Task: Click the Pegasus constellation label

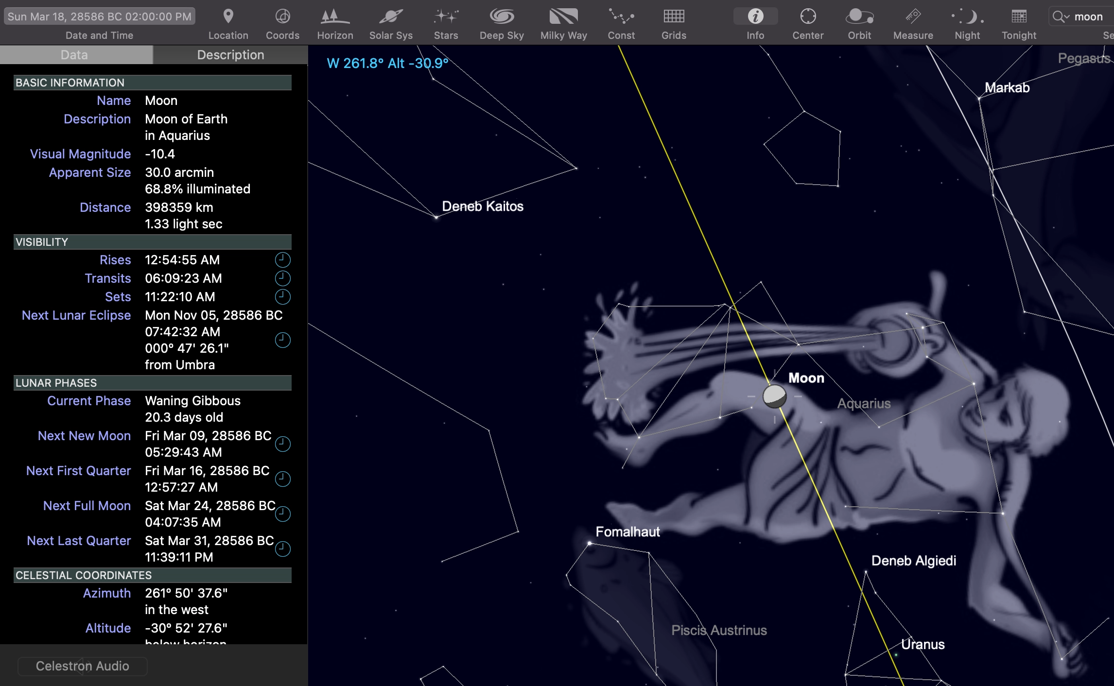Action: point(1084,59)
